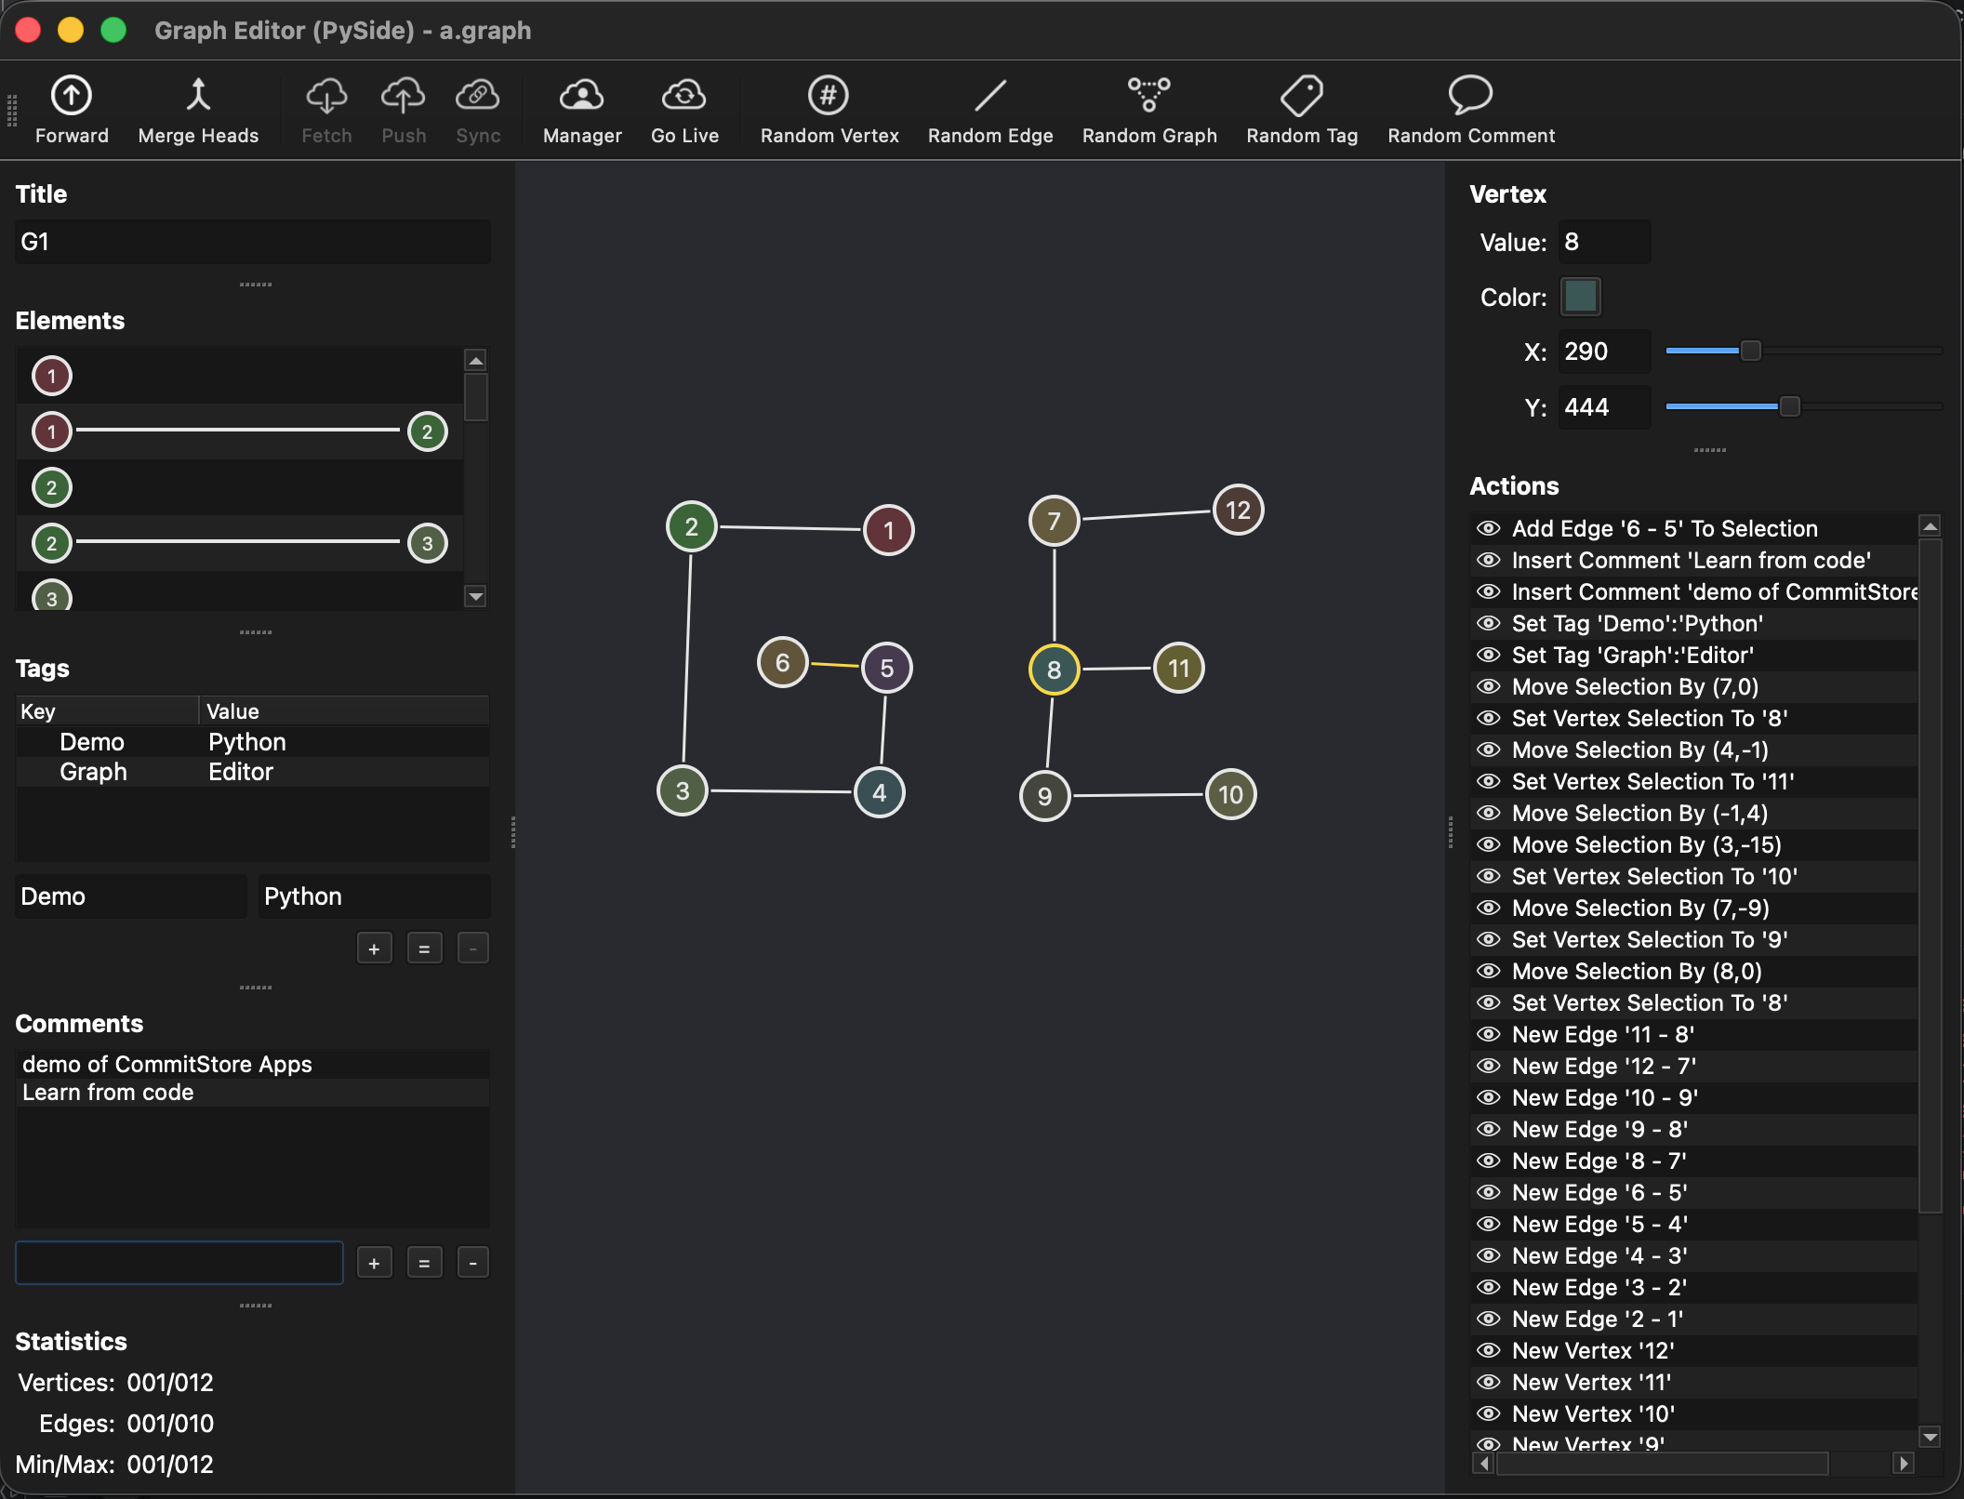Toggle eye icon for "Set Tag 'Demo':'Python'"
The height and width of the screenshot is (1499, 1964).
click(1489, 623)
